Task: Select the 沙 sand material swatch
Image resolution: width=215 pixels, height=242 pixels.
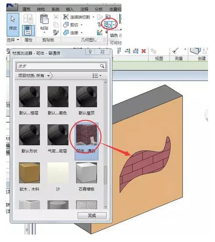Action: (58, 173)
